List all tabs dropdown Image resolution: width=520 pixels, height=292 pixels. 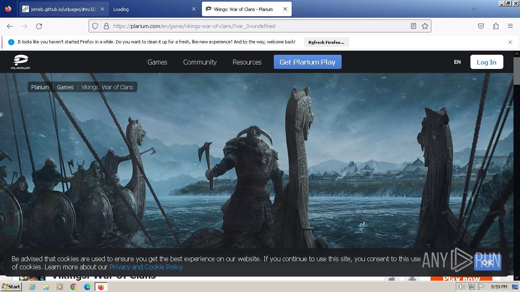point(474,9)
